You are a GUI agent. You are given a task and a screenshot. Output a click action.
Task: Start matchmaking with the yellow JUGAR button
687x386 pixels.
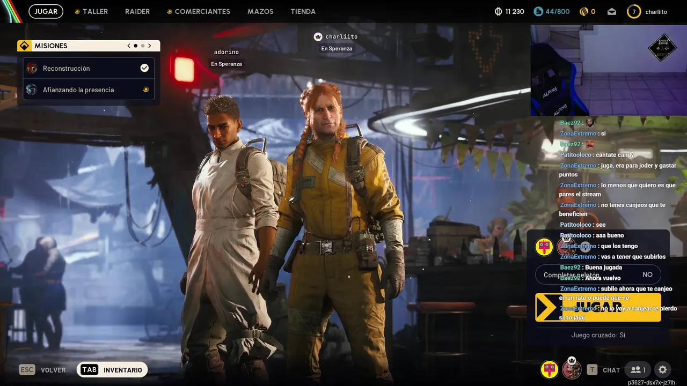coord(598,307)
